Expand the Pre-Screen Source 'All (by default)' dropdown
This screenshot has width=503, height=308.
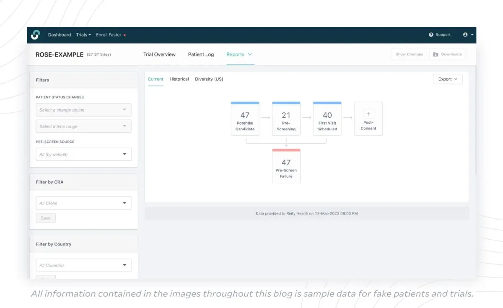click(83, 154)
